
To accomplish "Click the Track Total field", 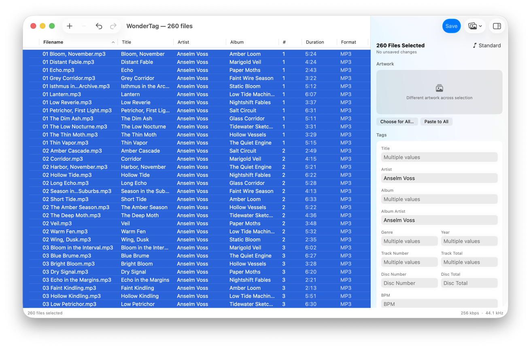I will click(x=469, y=262).
